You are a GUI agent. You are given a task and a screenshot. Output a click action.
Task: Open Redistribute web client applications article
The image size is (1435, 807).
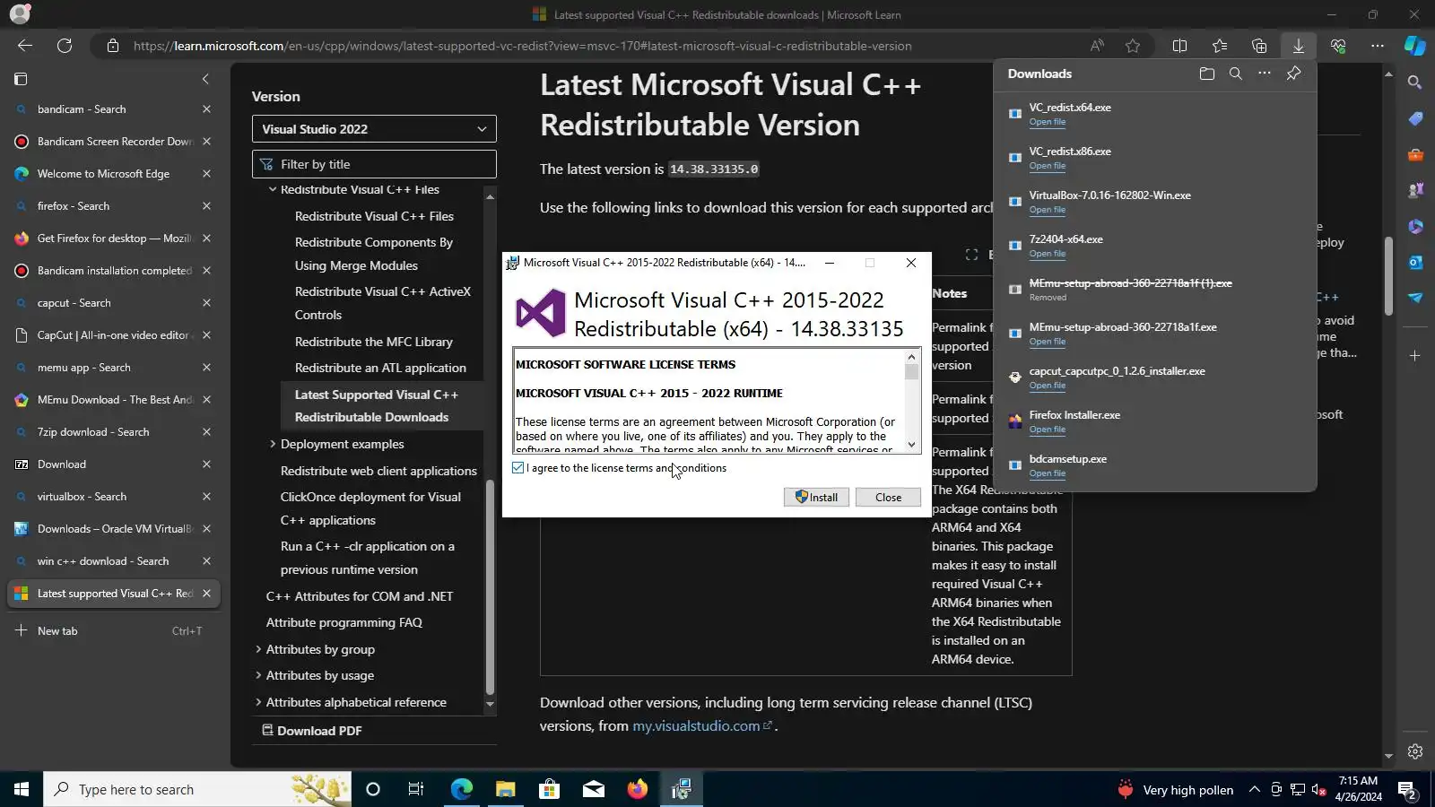tap(378, 471)
